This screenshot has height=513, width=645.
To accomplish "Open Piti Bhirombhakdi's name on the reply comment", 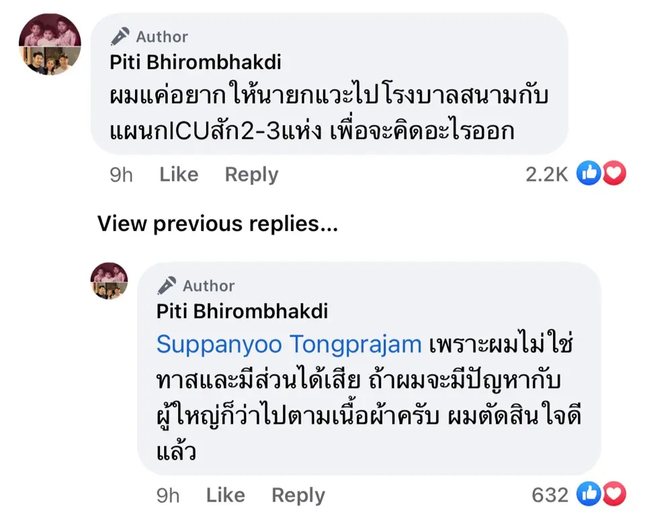I will coord(242,311).
